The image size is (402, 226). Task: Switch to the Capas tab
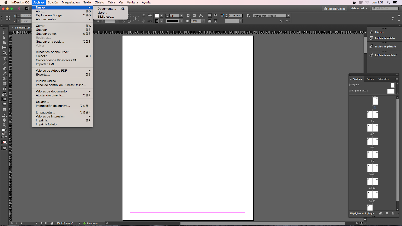click(x=370, y=79)
